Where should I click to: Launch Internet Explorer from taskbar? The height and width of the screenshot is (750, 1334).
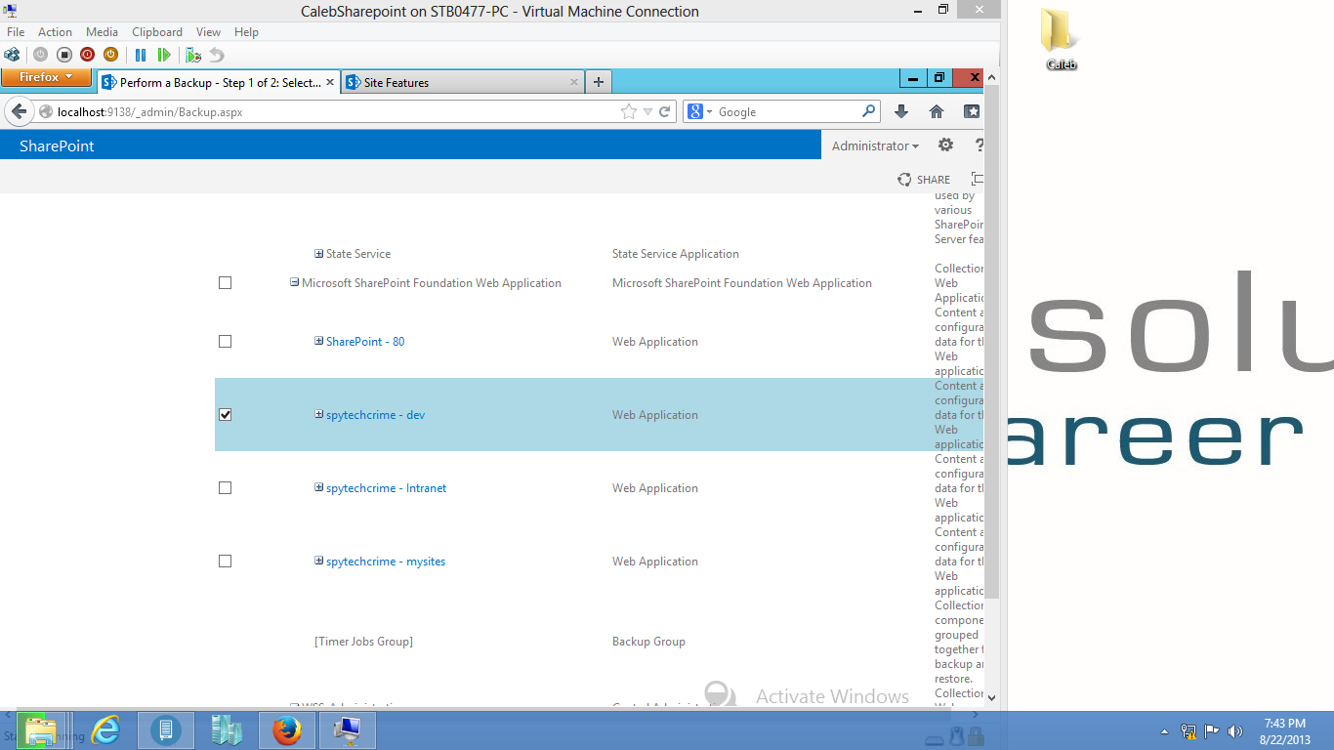click(104, 730)
